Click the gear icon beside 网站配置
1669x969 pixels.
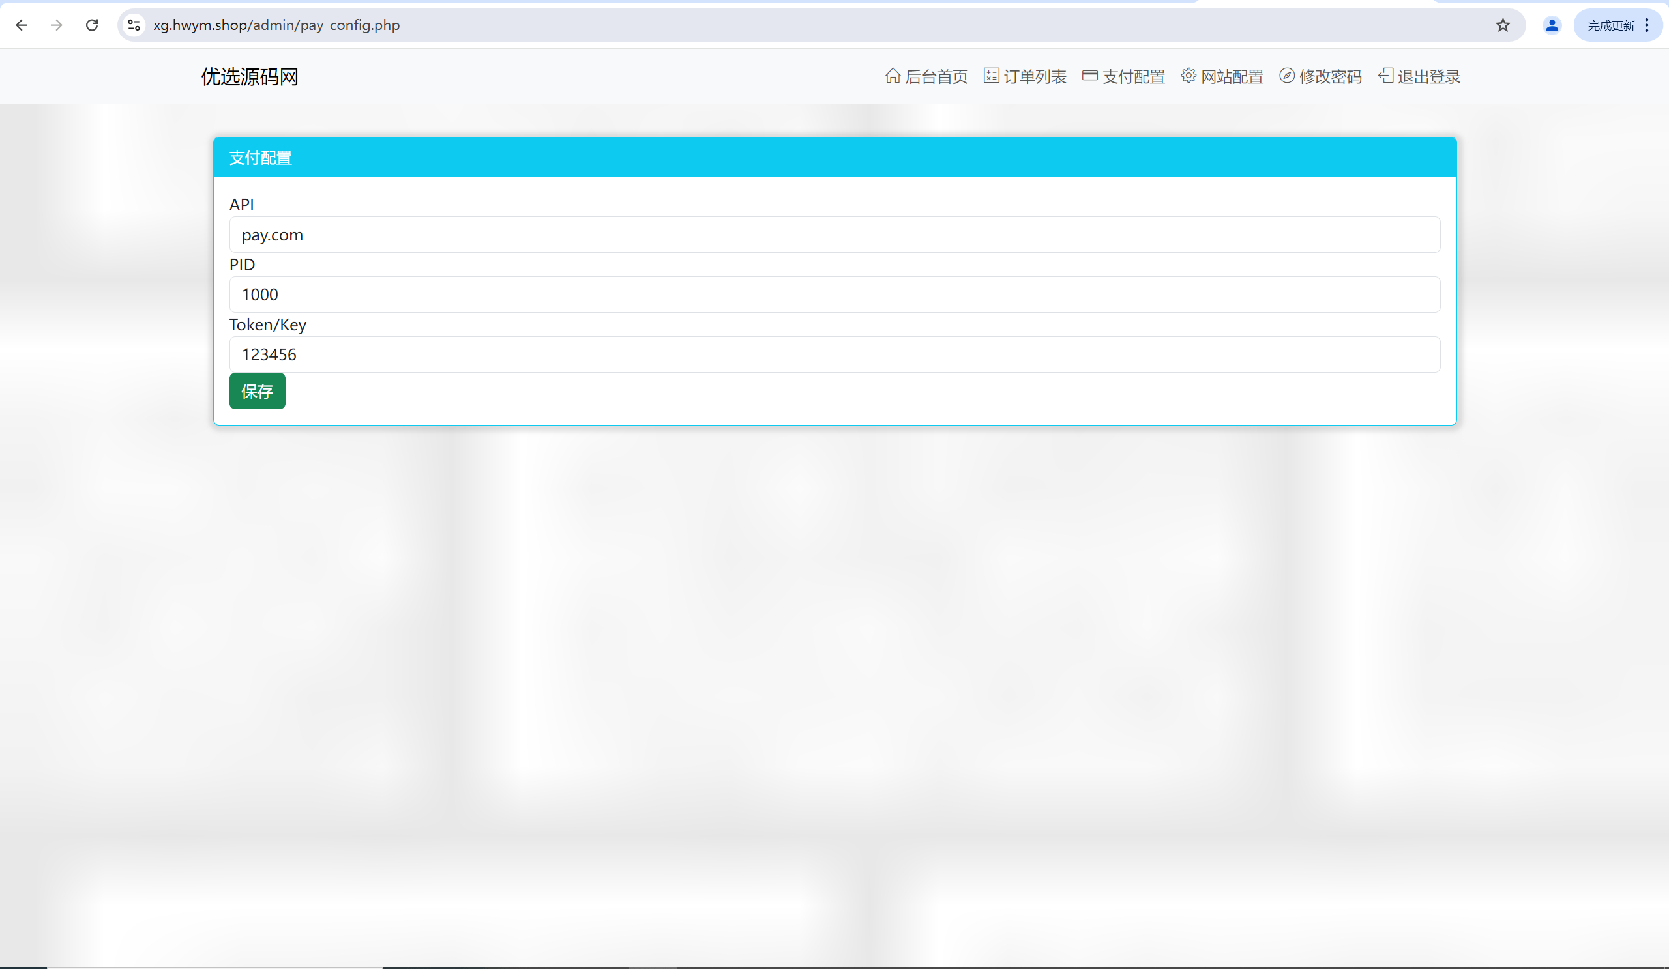point(1188,76)
